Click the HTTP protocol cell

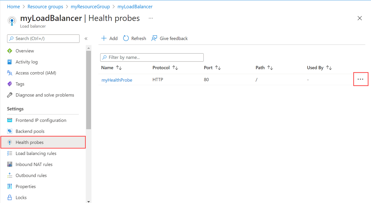point(158,80)
